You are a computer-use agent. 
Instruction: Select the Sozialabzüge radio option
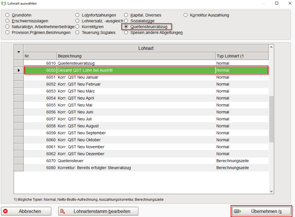point(126,21)
